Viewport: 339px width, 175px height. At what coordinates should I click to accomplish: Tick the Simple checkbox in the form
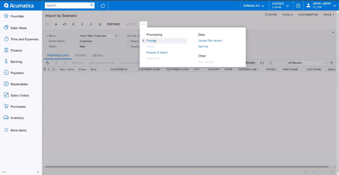point(129,41)
